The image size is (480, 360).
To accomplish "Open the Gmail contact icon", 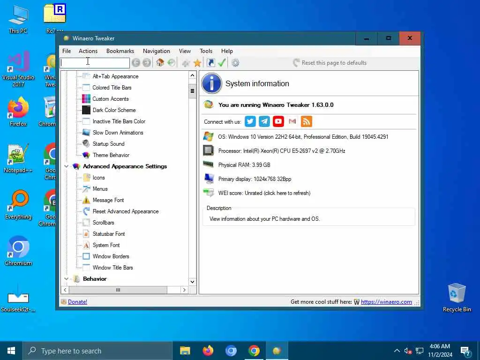I will [292, 121].
